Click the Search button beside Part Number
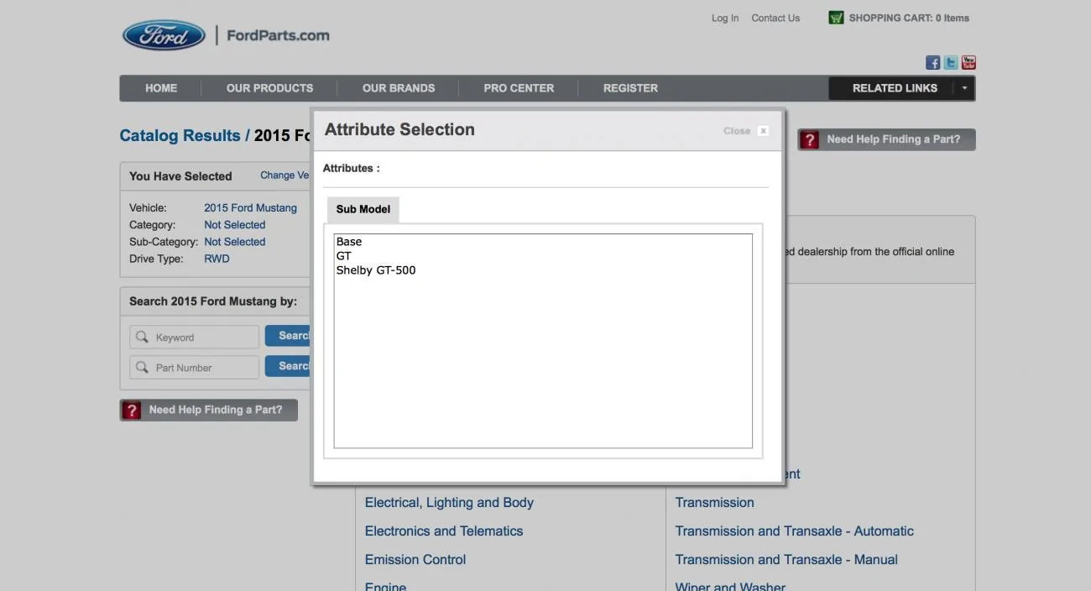1091x591 pixels. click(x=288, y=366)
